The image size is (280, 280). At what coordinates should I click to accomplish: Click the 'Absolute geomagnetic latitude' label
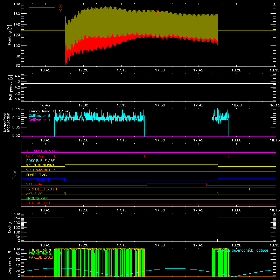coord(242,251)
